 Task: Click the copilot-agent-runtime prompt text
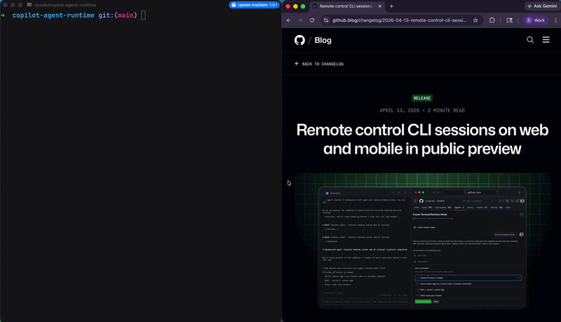pyautogui.click(x=53, y=15)
